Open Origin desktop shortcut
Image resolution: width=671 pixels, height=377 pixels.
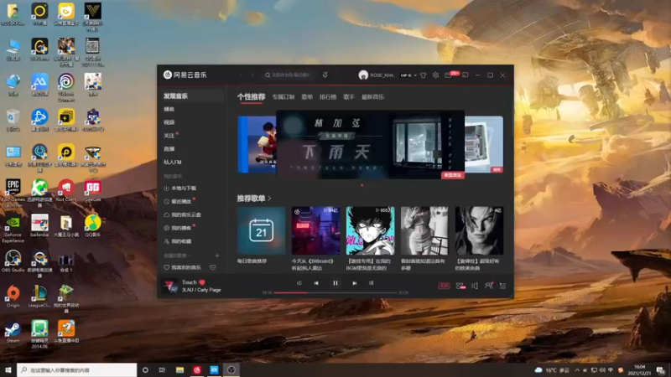point(13,297)
